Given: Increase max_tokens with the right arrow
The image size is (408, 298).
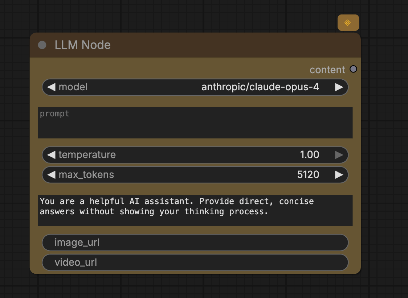Looking at the screenshot, I should tap(339, 175).
